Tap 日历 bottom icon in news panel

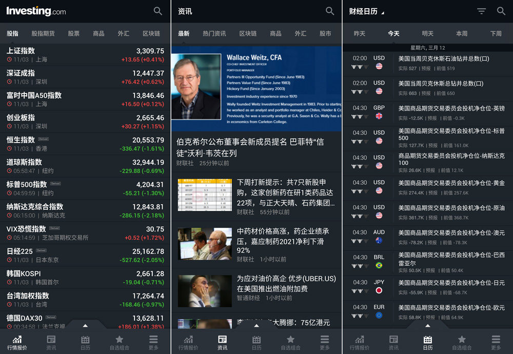point(256,342)
